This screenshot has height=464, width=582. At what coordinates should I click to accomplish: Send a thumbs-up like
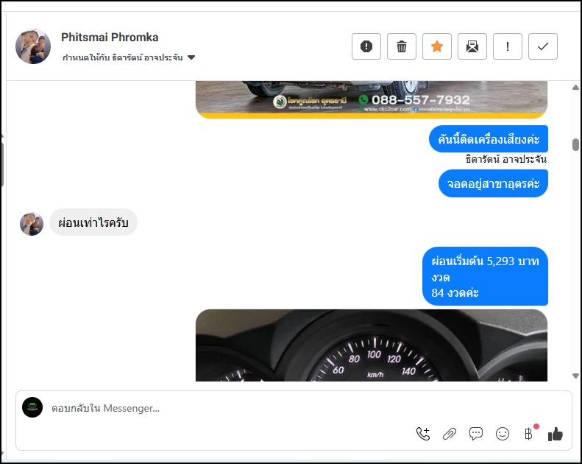point(556,434)
